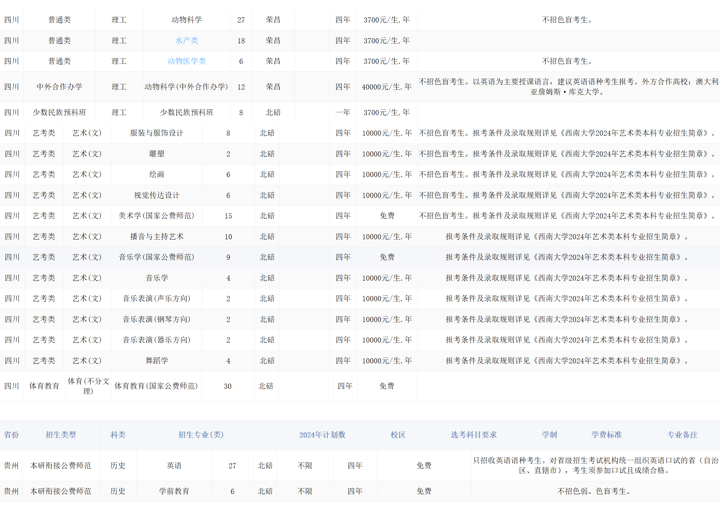720x509 pixels.
Task: Click the 专业备注 column header
Action: coord(682,435)
